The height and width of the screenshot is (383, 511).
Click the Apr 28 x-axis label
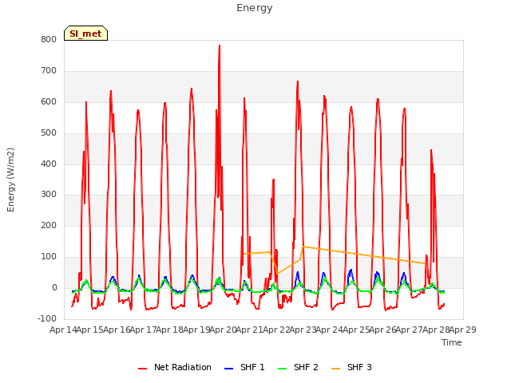pos(437,330)
